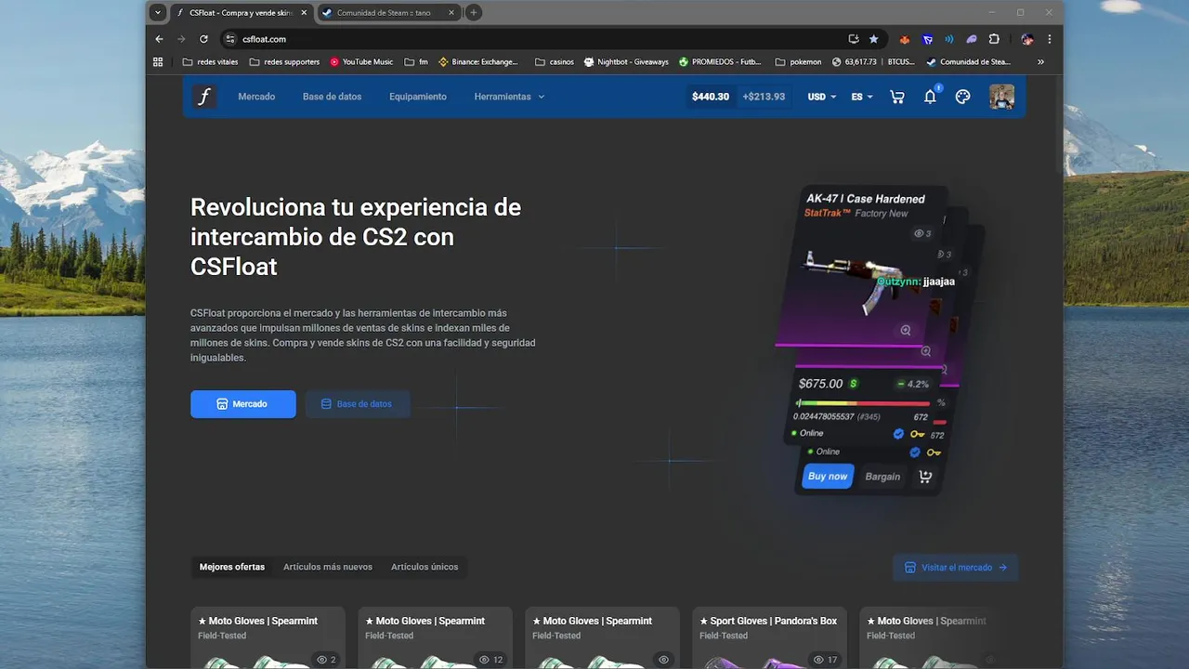
Task: Open the blue shield extension icon
Action: coord(927,39)
